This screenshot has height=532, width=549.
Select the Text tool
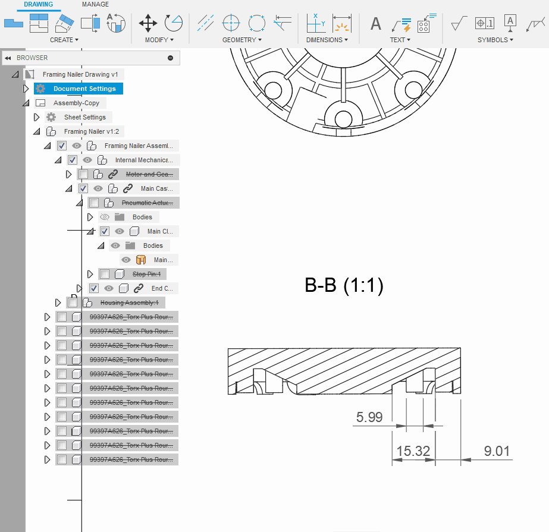pos(376,24)
